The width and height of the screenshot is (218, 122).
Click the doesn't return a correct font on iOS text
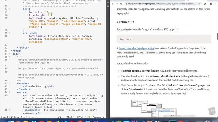143,71
